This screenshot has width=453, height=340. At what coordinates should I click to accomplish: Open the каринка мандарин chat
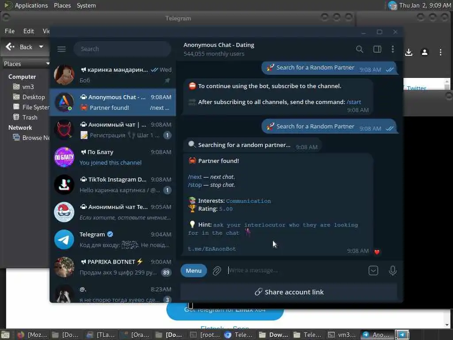click(113, 74)
